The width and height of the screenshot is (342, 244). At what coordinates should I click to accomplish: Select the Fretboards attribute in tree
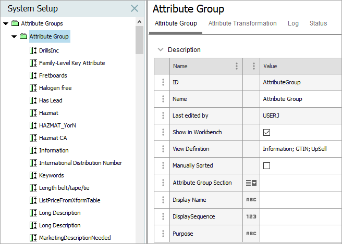click(x=53, y=75)
